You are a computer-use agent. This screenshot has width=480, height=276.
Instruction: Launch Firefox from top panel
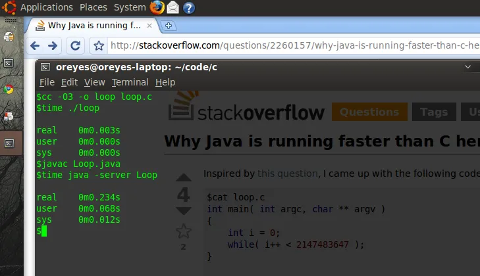[x=157, y=7]
